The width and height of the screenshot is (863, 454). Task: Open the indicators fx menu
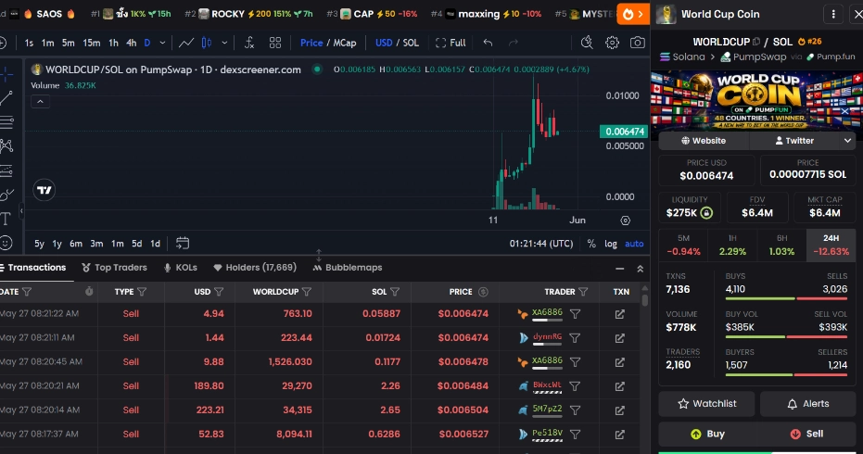(249, 43)
